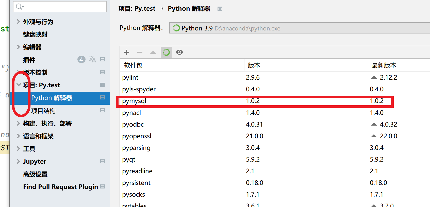Click the remove package minus icon
This screenshot has width=430, height=207.
pyautogui.click(x=140, y=52)
